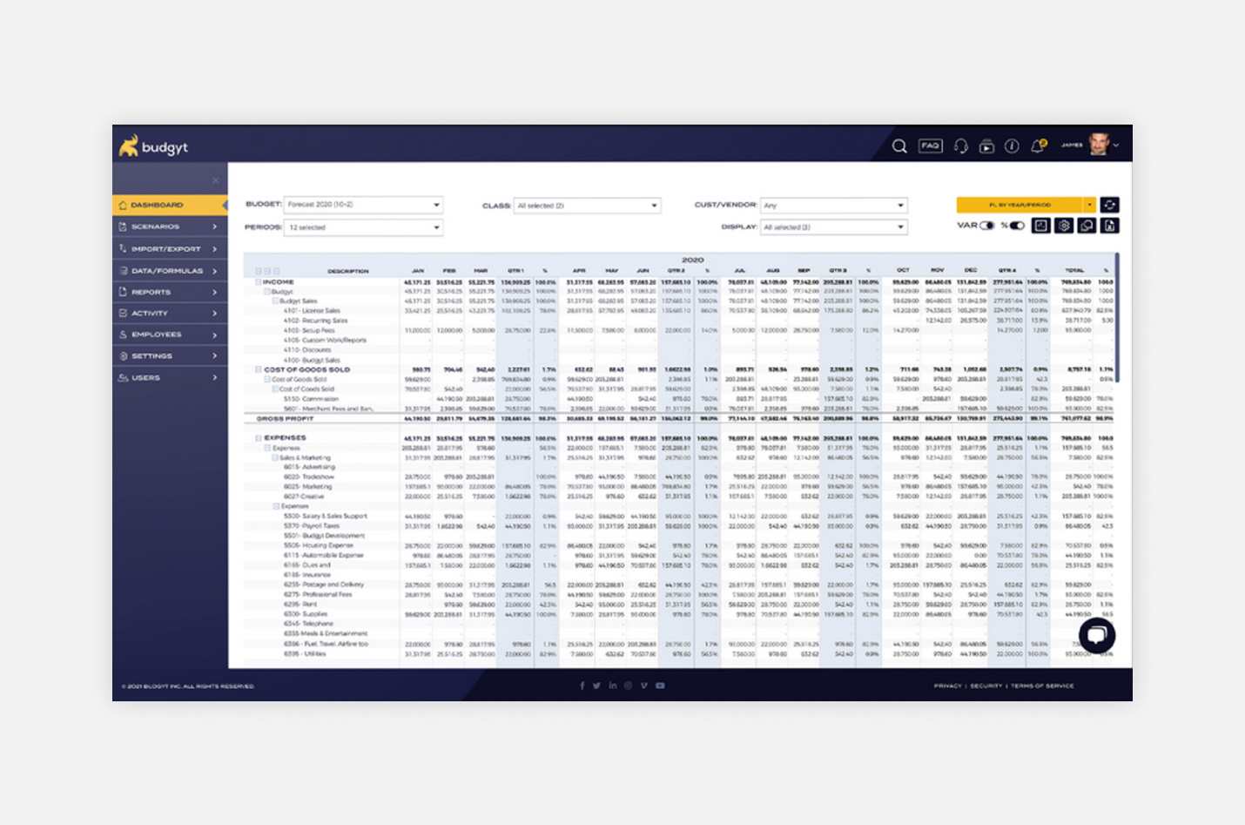The height and width of the screenshot is (825, 1245).
Task: Open the BUDGET dropdown showing Forecast 2020
Action: 364,205
